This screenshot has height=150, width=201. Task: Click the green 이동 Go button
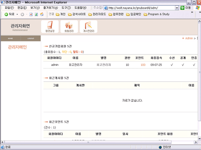pos(185,8)
